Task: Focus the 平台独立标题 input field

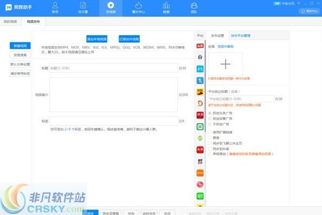Action: (x=241, y=99)
